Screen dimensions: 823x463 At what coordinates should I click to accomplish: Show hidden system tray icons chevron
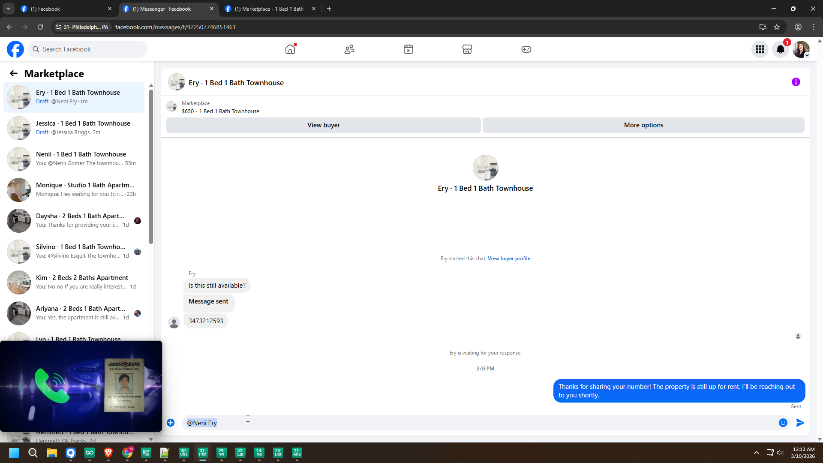coord(757,453)
